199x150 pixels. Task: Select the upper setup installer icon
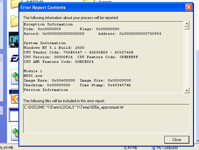pos(15,77)
